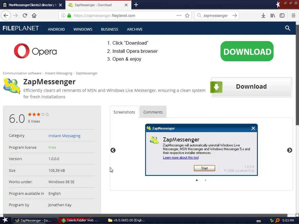Viewport: 299px width, 224px height.
Task: Click the search arrow next to zapmessenger
Action: pyautogui.click(x=235, y=15)
